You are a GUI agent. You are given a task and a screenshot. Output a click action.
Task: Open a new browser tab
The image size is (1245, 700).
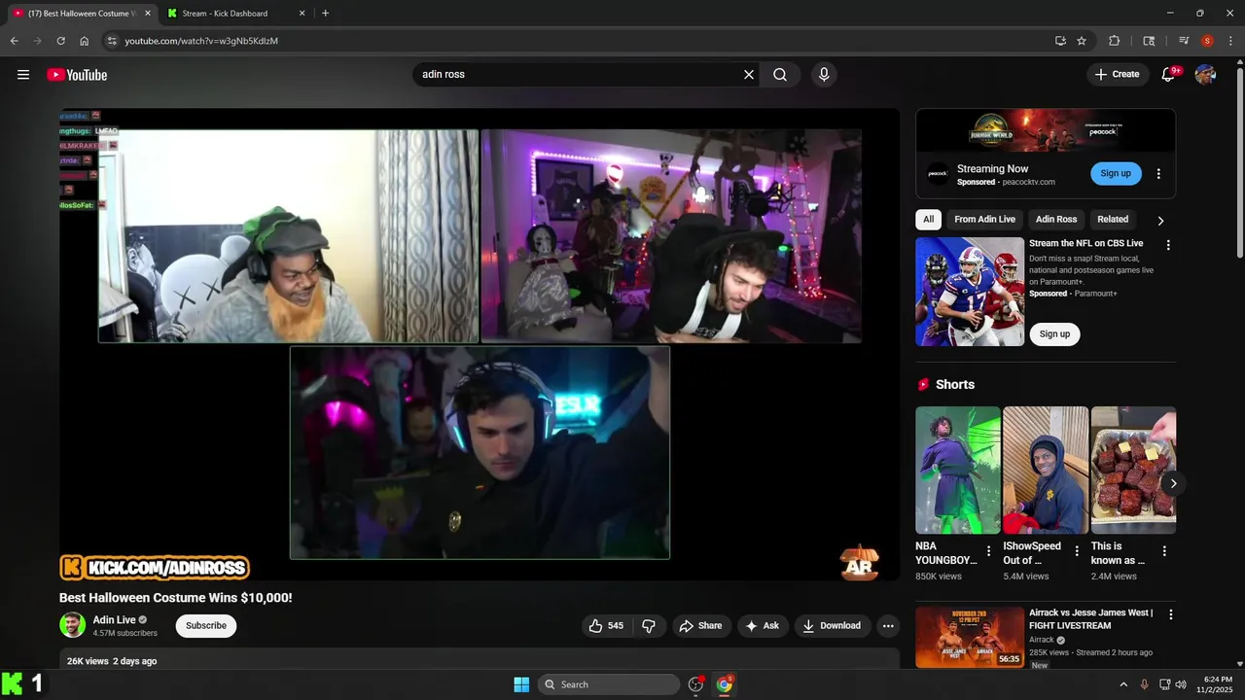[x=325, y=14]
